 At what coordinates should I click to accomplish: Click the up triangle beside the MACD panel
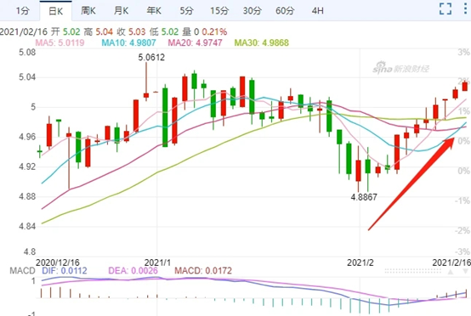tap(451, 272)
